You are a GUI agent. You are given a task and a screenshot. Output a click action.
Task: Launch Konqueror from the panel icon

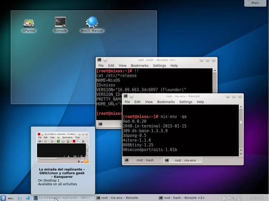27,198
